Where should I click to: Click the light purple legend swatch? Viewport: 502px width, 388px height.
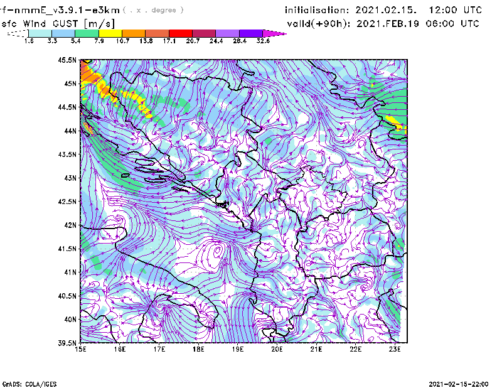coord(228,33)
